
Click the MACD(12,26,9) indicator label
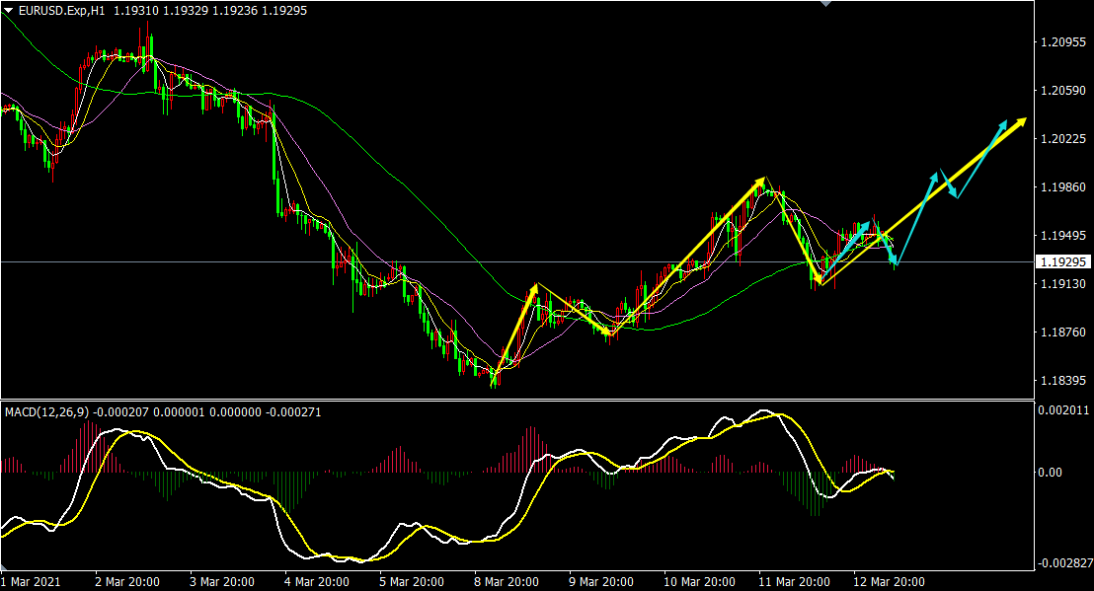click(46, 412)
